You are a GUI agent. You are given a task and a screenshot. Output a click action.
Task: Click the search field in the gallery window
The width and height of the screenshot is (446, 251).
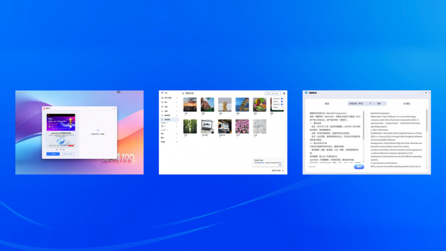click(x=273, y=93)
